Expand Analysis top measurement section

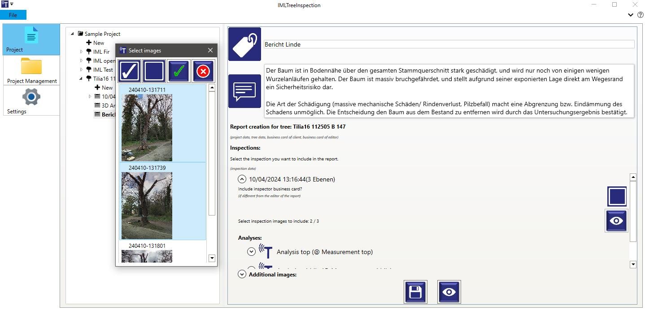(251, 251)
